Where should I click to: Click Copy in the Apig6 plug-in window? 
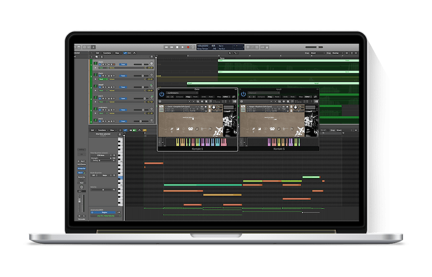pos(270,97)
